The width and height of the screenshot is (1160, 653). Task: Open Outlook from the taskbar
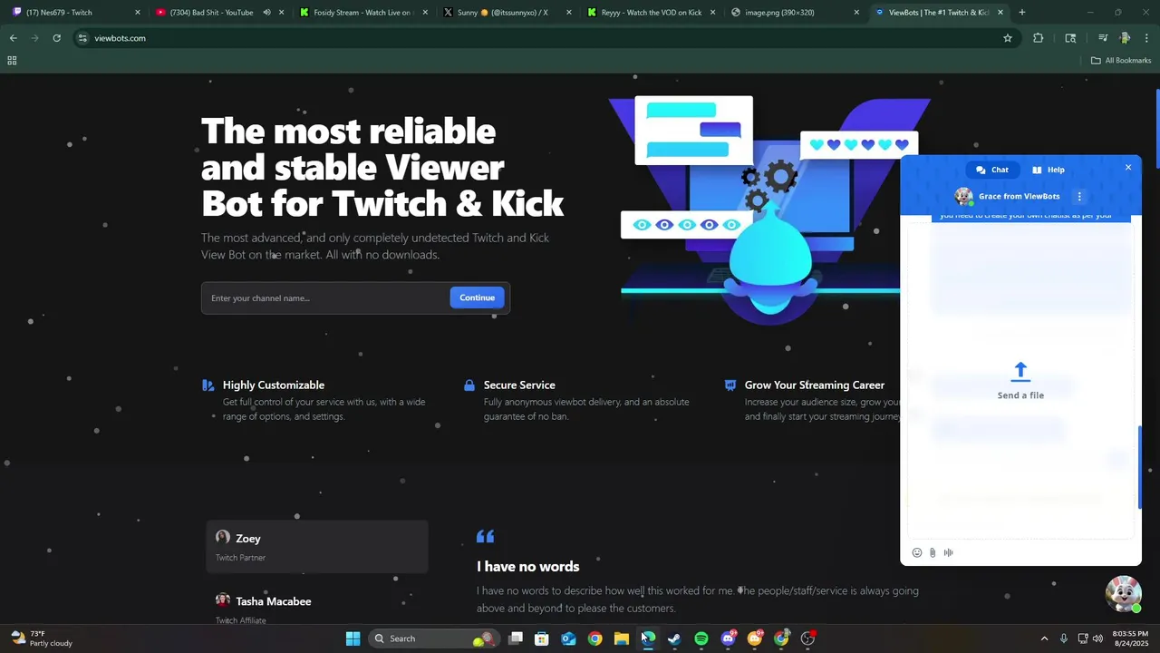pyautogui.click(x=568, y=638)
